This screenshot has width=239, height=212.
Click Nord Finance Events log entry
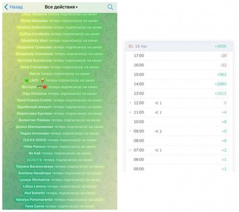[x=59, y=100]
